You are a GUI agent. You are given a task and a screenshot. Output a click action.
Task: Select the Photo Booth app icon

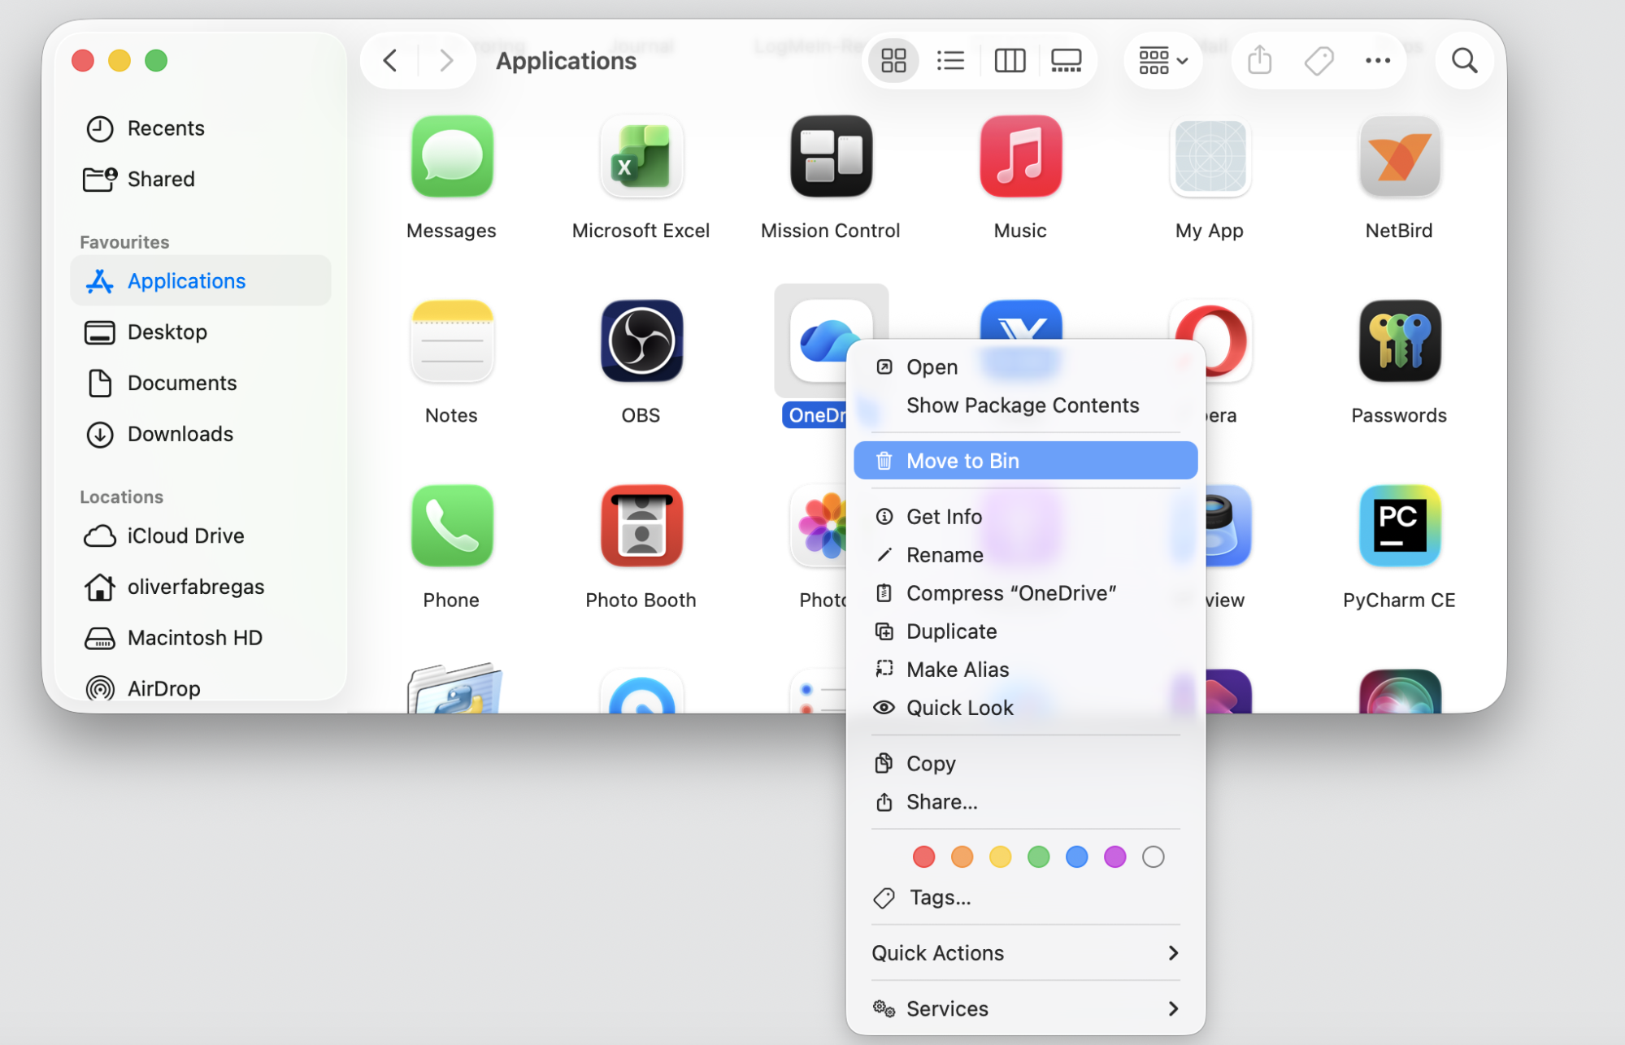click(x=641, y=526)
